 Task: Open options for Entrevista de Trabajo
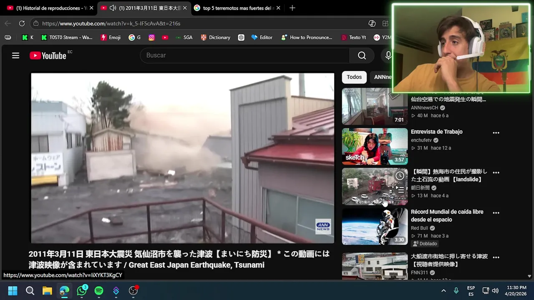pyautogui.click(x=496, y=133)
